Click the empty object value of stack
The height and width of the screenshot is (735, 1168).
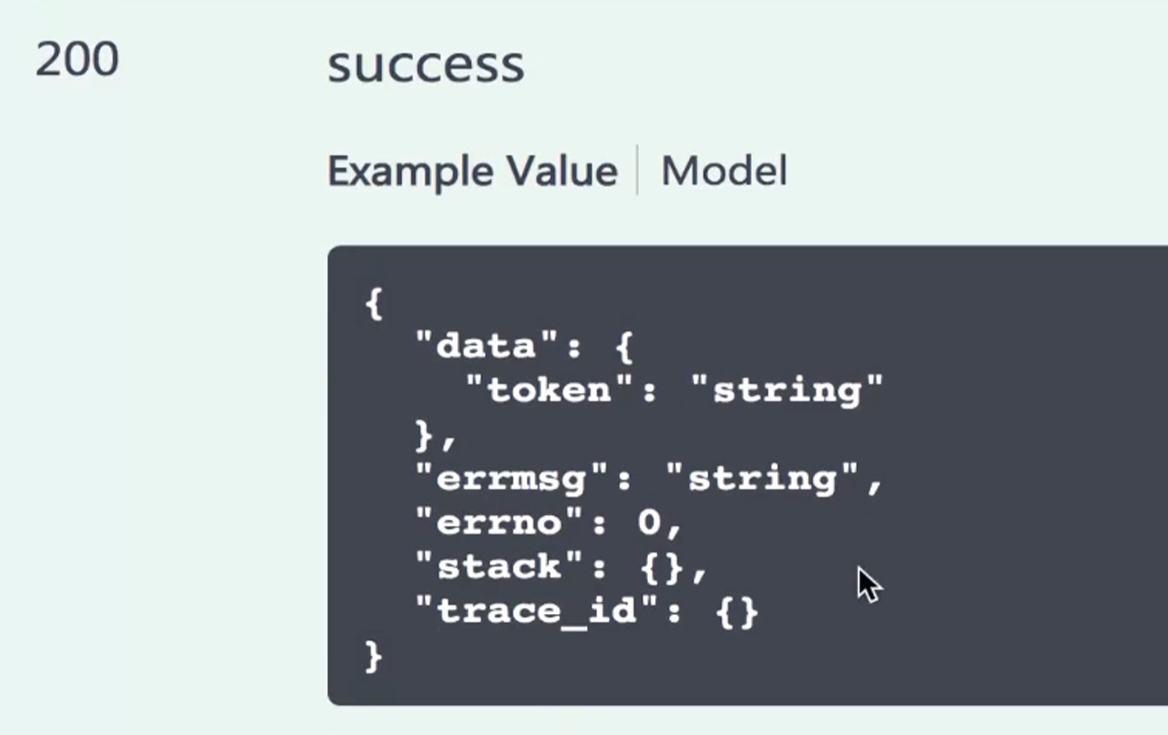(662, 567)
